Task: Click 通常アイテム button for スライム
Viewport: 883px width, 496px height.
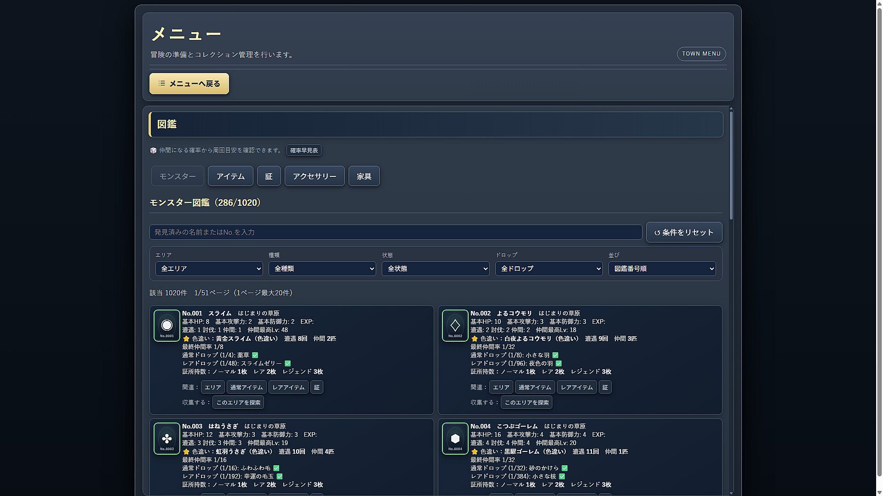Action: point(247,387)
